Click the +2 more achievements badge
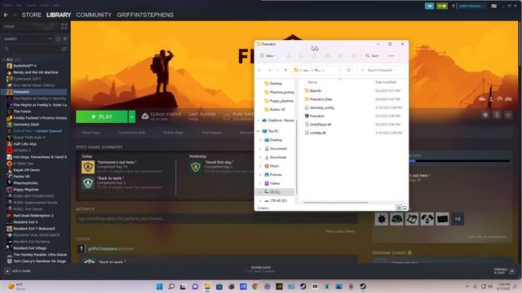The height and width of the screenshot is (293, 522). click(x=458, y=219)
